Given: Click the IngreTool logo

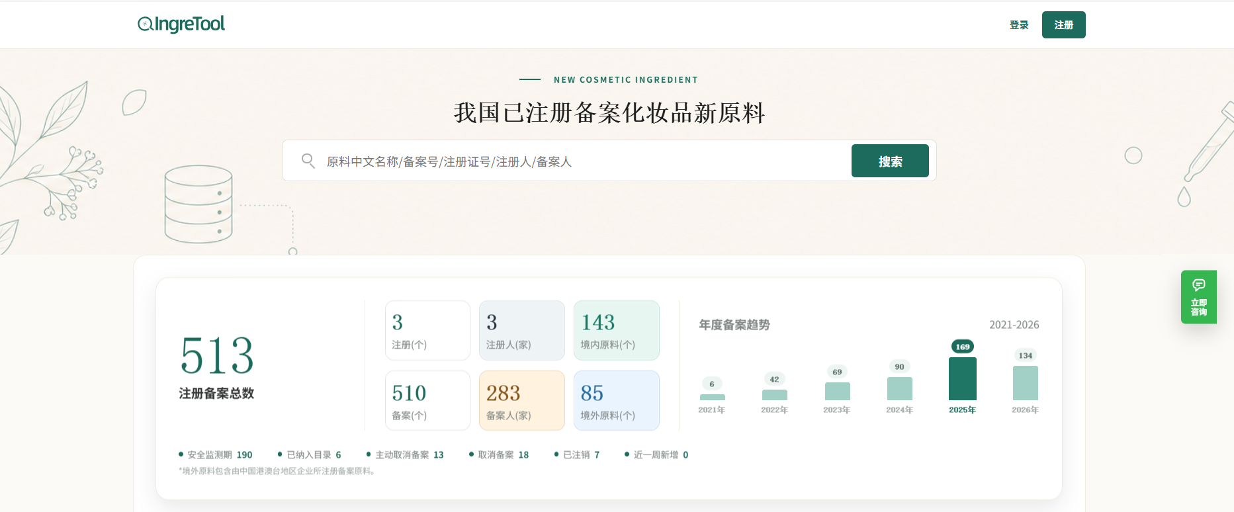Looking at the screenshot, I should click(181, 24).
